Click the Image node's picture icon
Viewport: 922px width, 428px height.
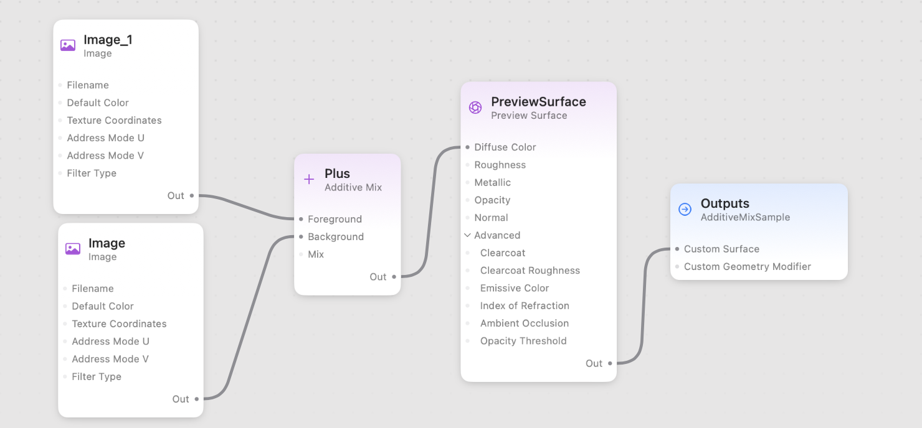72,248
